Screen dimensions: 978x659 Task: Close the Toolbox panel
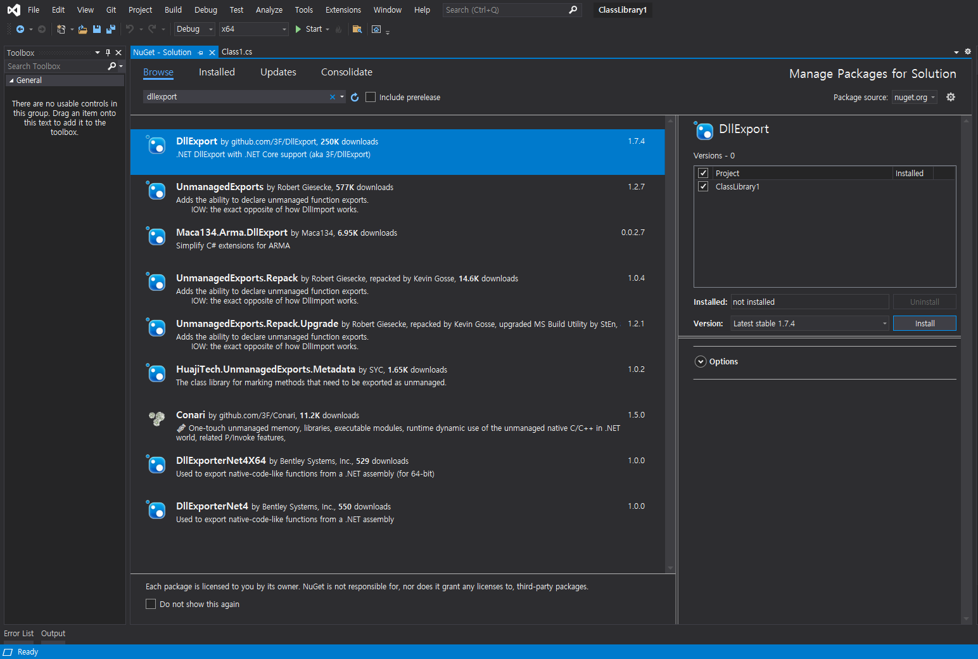click(118, 53)
